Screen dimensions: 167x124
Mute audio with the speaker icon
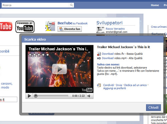[x=89, y=96]
